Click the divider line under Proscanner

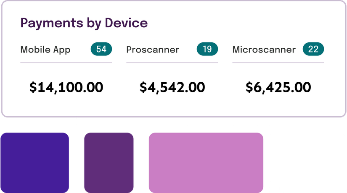click(x=172, y=63)
